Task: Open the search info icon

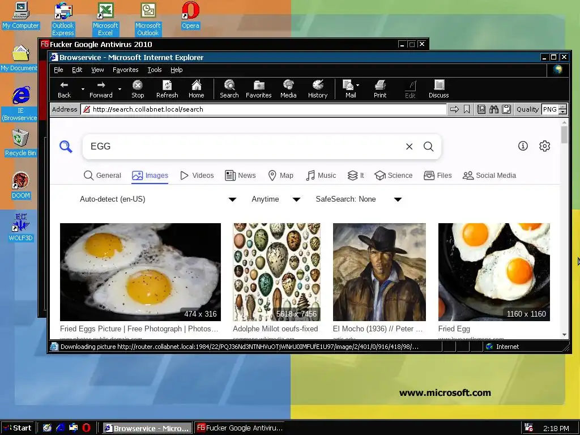Action: click(523, 146)
